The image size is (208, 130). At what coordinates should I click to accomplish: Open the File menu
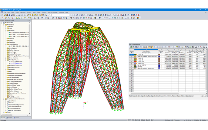pos(5,12)
